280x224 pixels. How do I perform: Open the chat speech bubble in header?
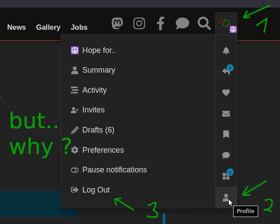[182, 23]
